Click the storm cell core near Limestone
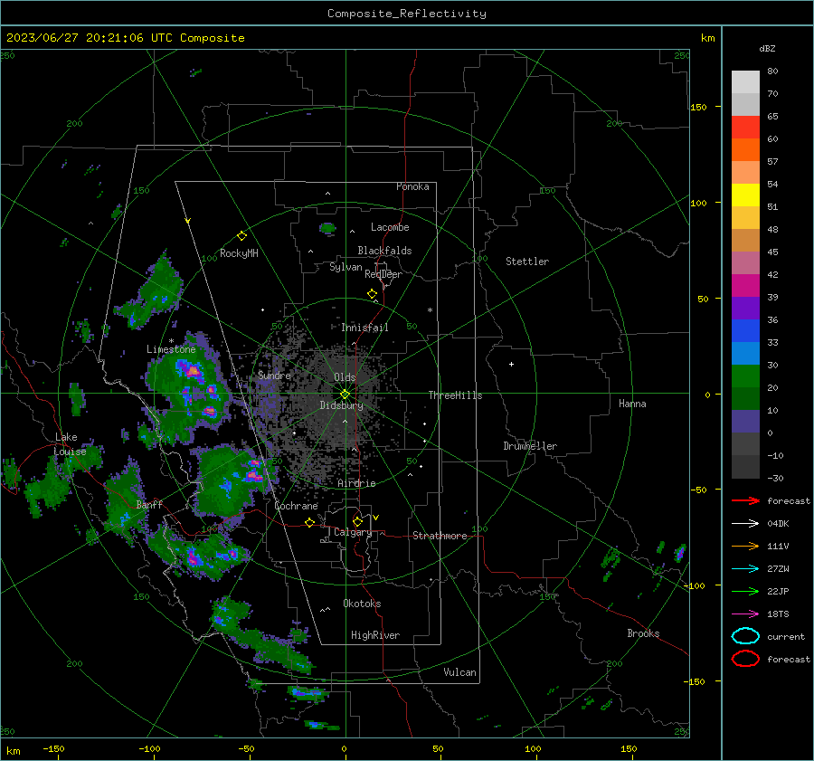This screenshot has height=761, width=814. tap(194, 371)
